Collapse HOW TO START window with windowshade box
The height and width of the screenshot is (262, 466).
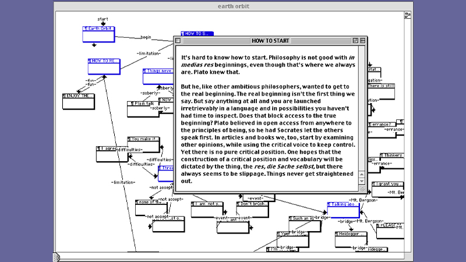coord(362,41)
